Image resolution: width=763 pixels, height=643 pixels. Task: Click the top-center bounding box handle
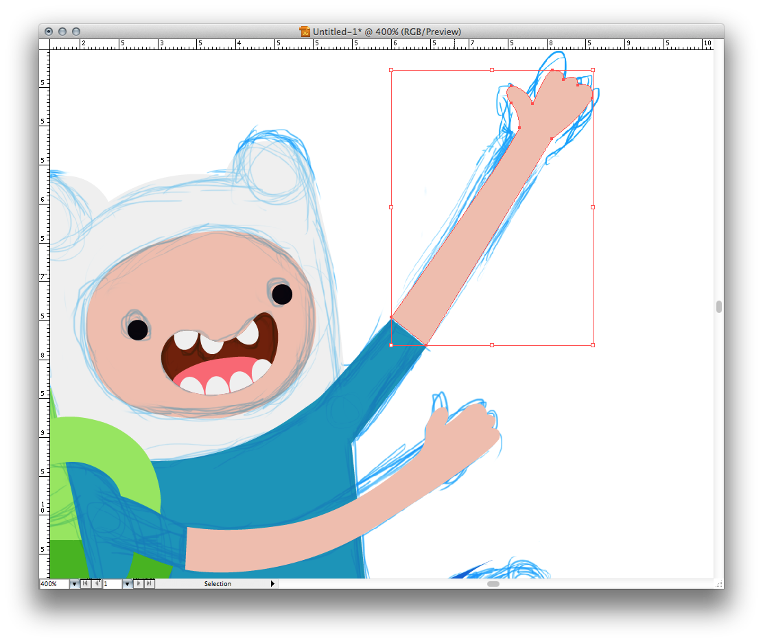click(492, 70)
